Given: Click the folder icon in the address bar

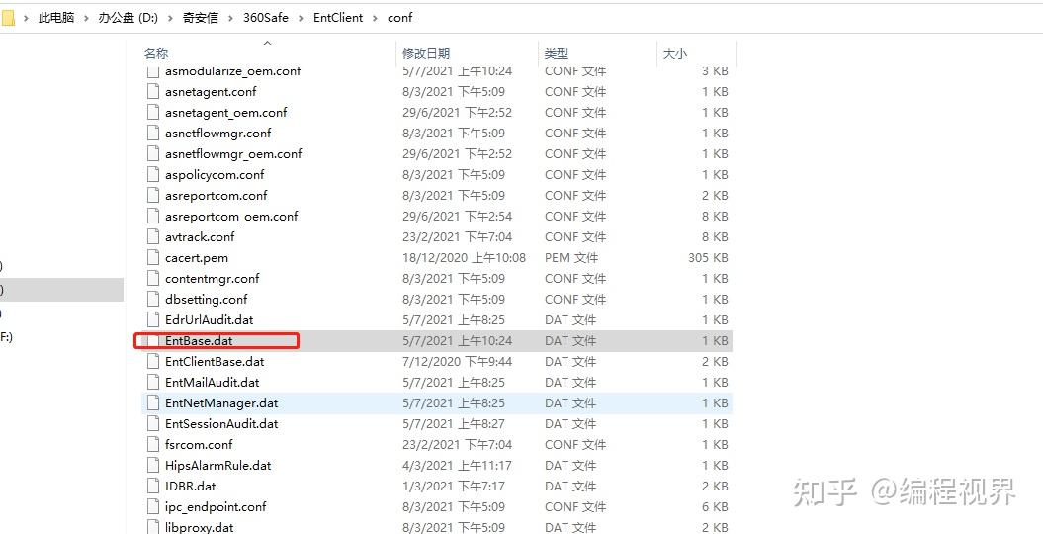Looking at the screenshot, I should click(x=7, y=18).
